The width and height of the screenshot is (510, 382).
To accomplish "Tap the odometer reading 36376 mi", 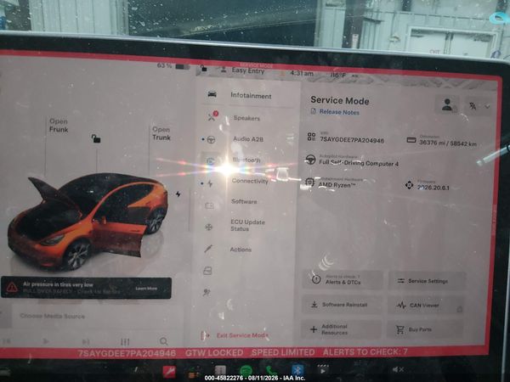I will (448, 143).
